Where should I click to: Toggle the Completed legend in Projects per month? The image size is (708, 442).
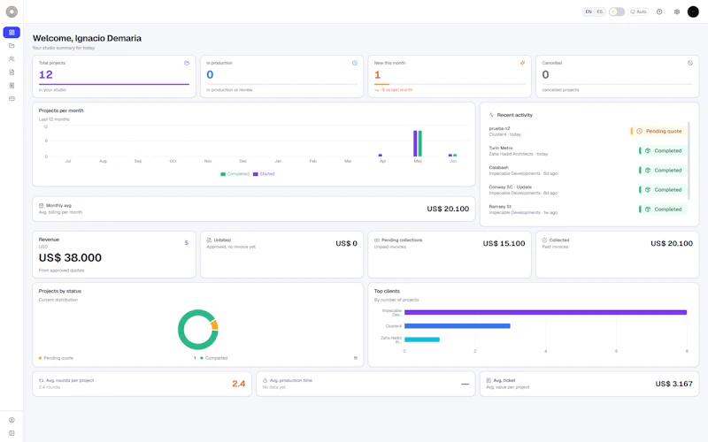(235, 174)
